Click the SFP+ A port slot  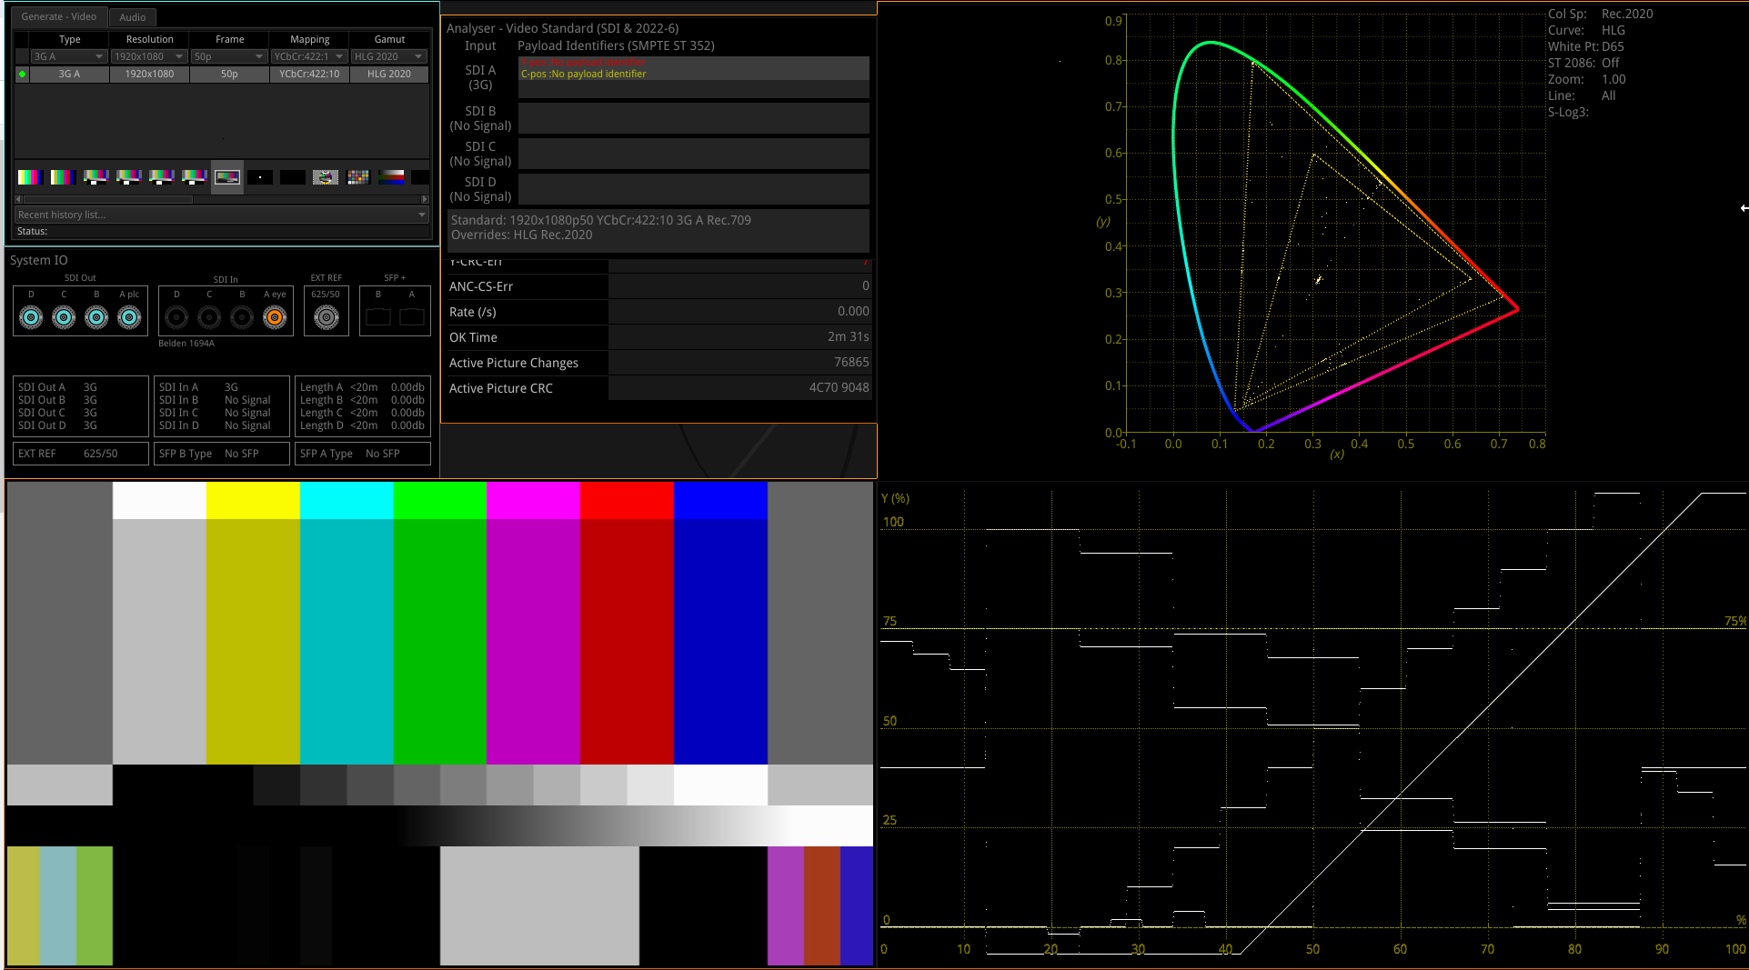coord(412,317)
